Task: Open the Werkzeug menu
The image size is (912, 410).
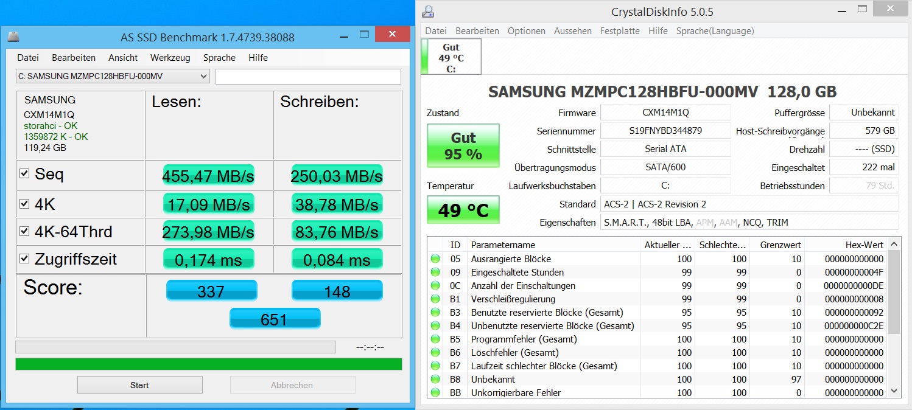Action: click(x=170, y=58)
